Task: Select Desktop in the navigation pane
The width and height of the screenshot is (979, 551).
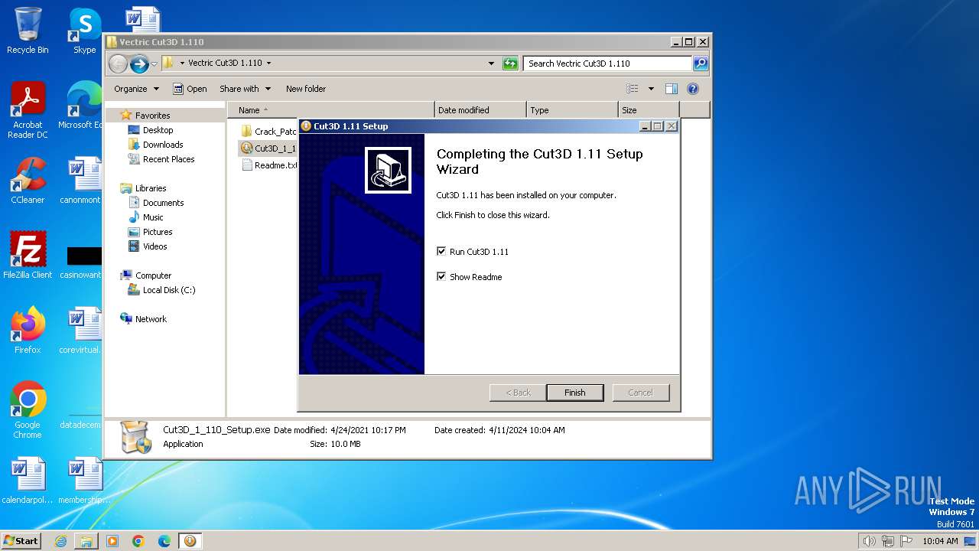Action: (158, 130)
